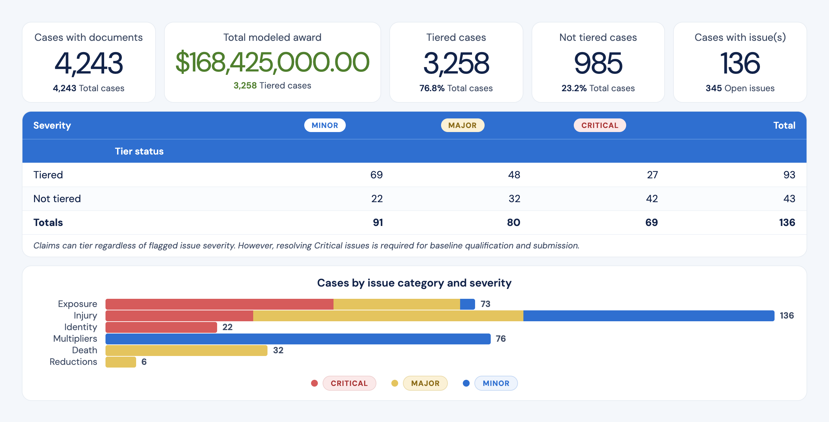829x422 pixels.
Task: Click the MINOR severity badge in table header
Action: tap(325, 125)
